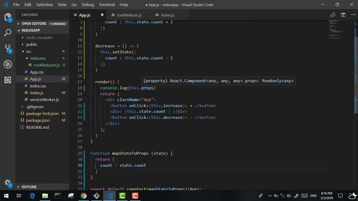Open the Extensions view
The height and width of the screenshot is (201, 358).
tap(8, 80)
